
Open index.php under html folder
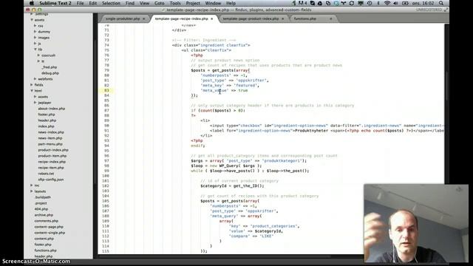pyautogui.click(x=46, y=126)
